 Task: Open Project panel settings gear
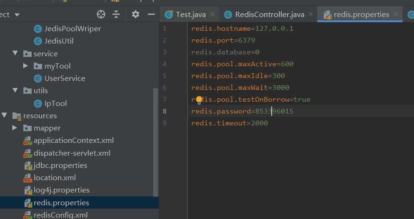pos(136,14)
